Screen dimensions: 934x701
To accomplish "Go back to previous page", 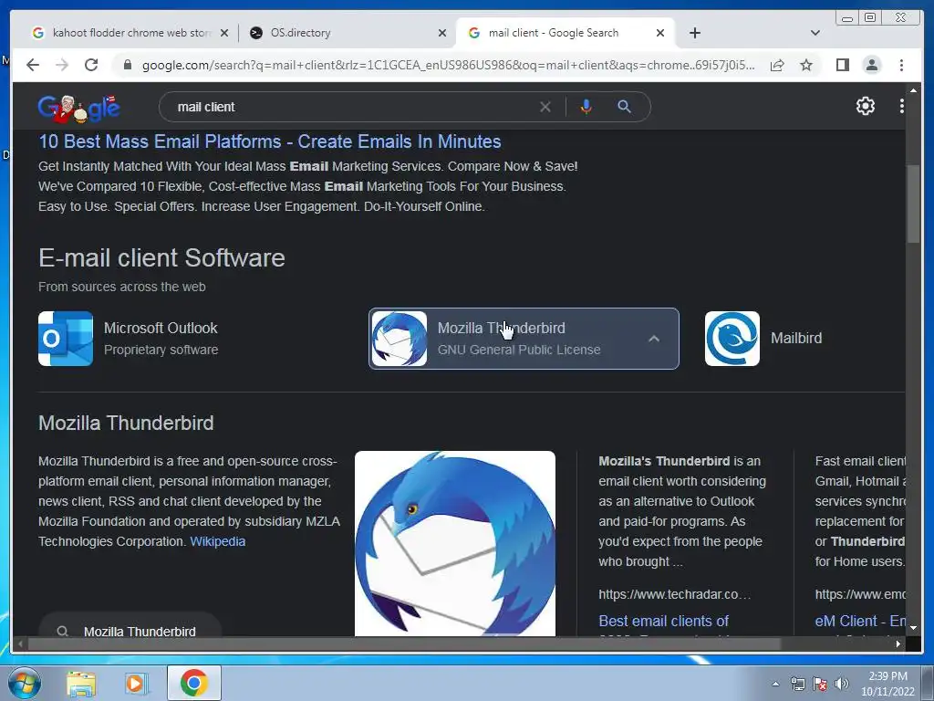I will 33,65.
